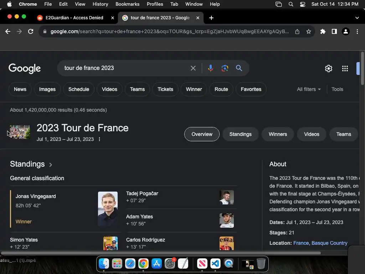
Task: Select the Overview tab
Action: (202, 134)
